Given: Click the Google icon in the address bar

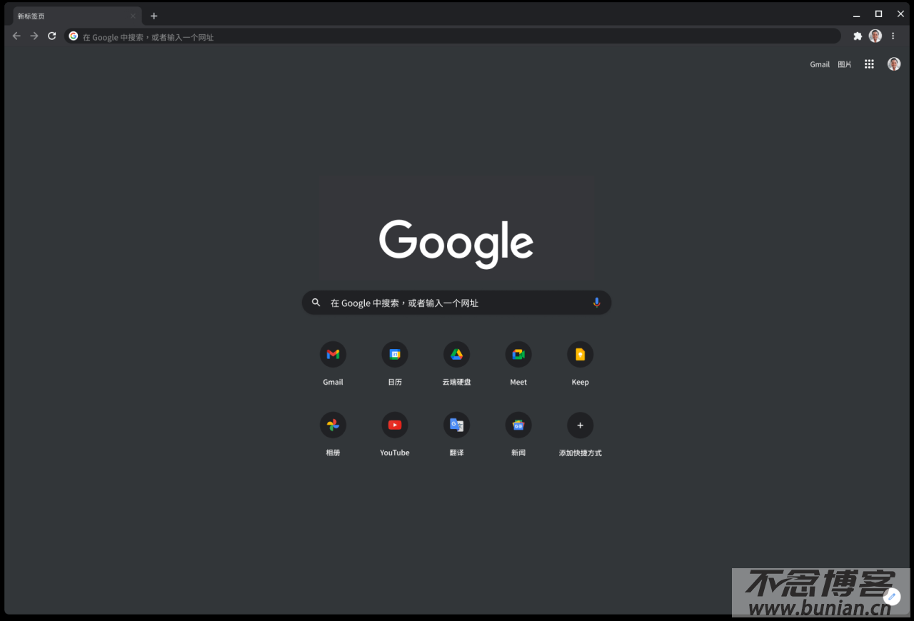Looking at the screenshot, I should tap(73, 36).
